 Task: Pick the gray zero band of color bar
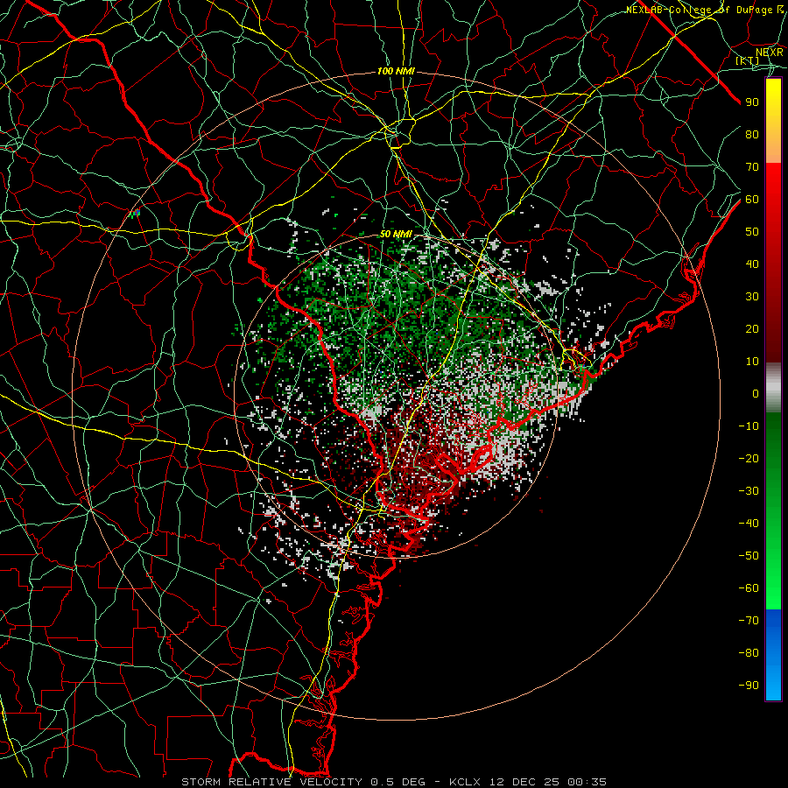[x=773, y=388]
